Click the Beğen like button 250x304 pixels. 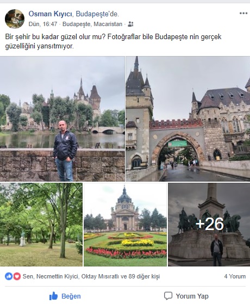65,296
